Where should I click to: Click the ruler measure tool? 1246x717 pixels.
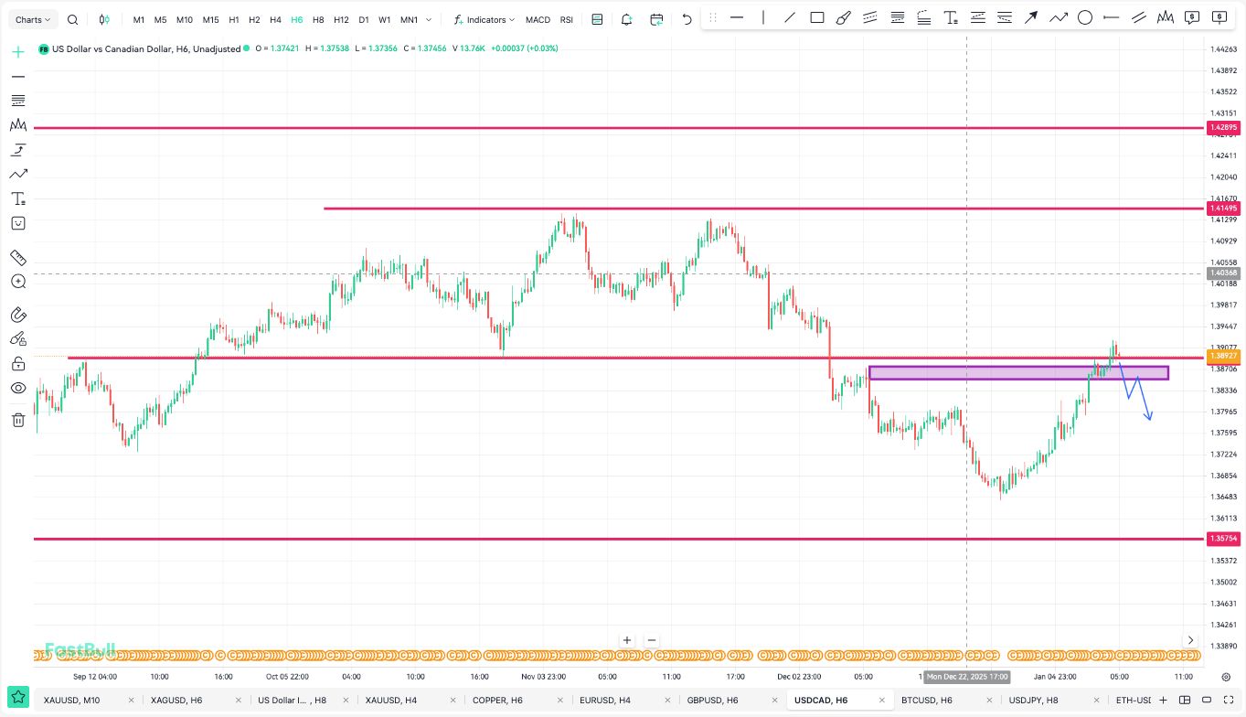point(18,258)
